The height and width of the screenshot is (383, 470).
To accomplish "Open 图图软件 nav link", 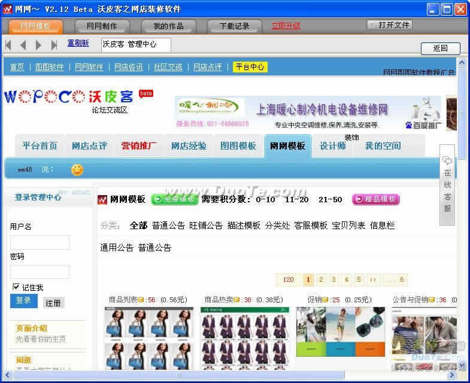I will click(x=50, y=67).
